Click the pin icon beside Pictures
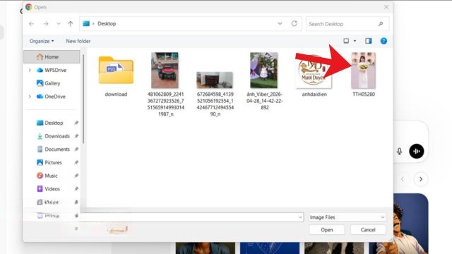452x254 pixels. point(76,162)
